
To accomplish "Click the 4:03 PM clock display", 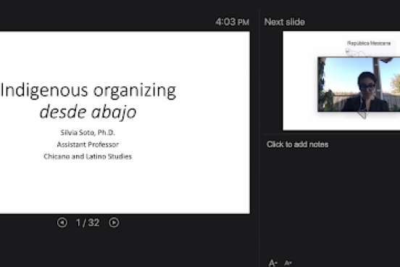I will 232,22.
